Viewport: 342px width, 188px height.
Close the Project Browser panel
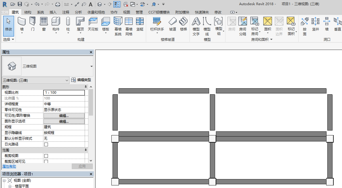click(91, 174)
